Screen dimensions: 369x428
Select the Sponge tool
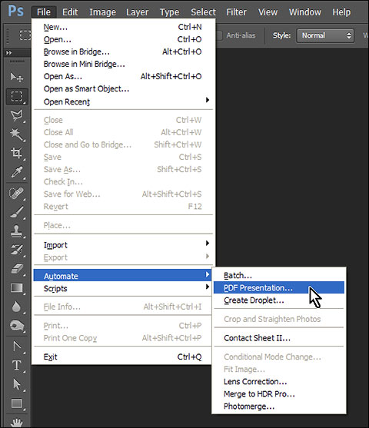tap(17, 326)
